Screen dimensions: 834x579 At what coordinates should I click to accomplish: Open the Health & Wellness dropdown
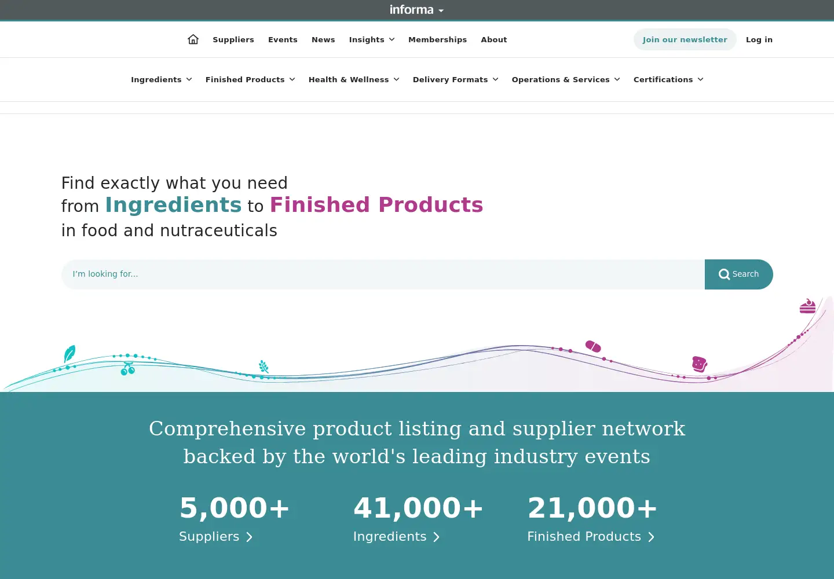point(354,79)
